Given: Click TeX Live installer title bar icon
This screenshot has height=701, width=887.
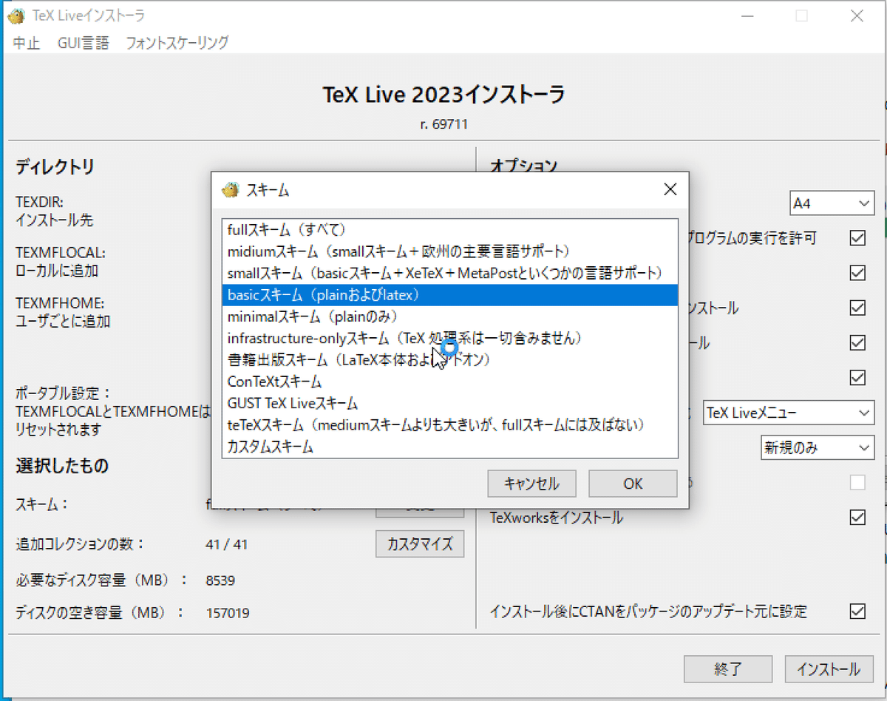Looking at the screenshot, I should tap(16, 16).
